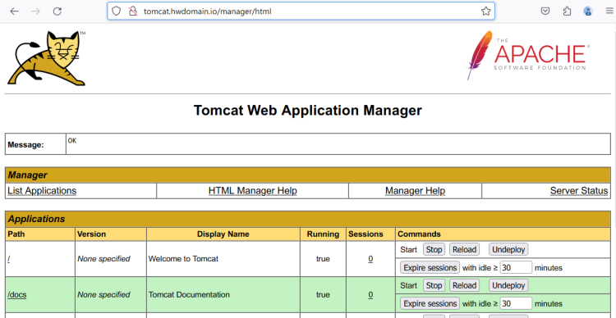Screen dimensions: 616x318
Task: Undeploy the Welcome to Tomcat application
Action: [x=508, y=249]
